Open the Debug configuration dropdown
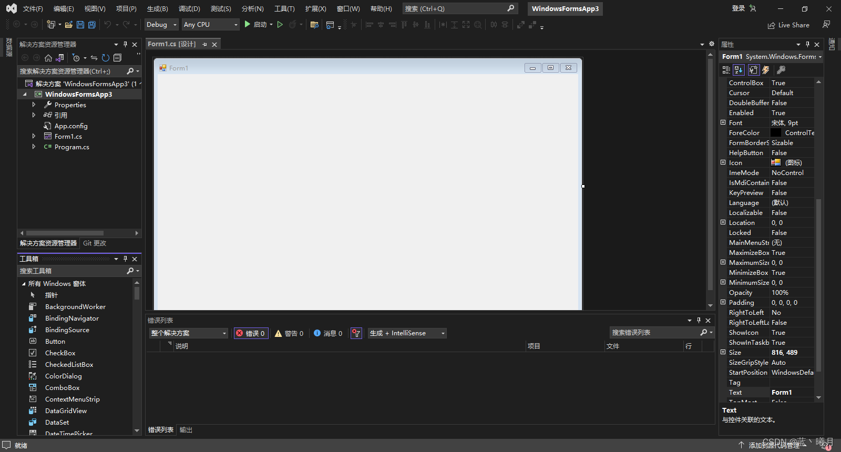841x452 pixels. [x=161, y=25]
